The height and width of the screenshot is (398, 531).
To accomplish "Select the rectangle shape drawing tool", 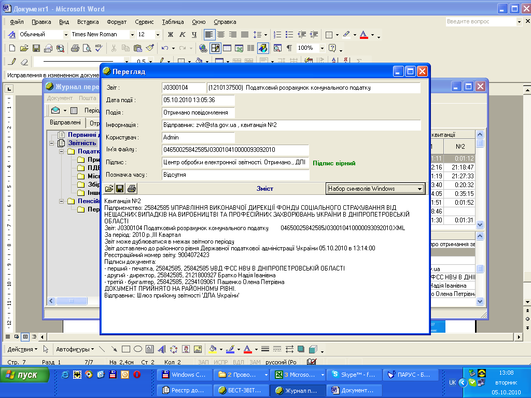I will pyautogui.click(x=126, y=349).
